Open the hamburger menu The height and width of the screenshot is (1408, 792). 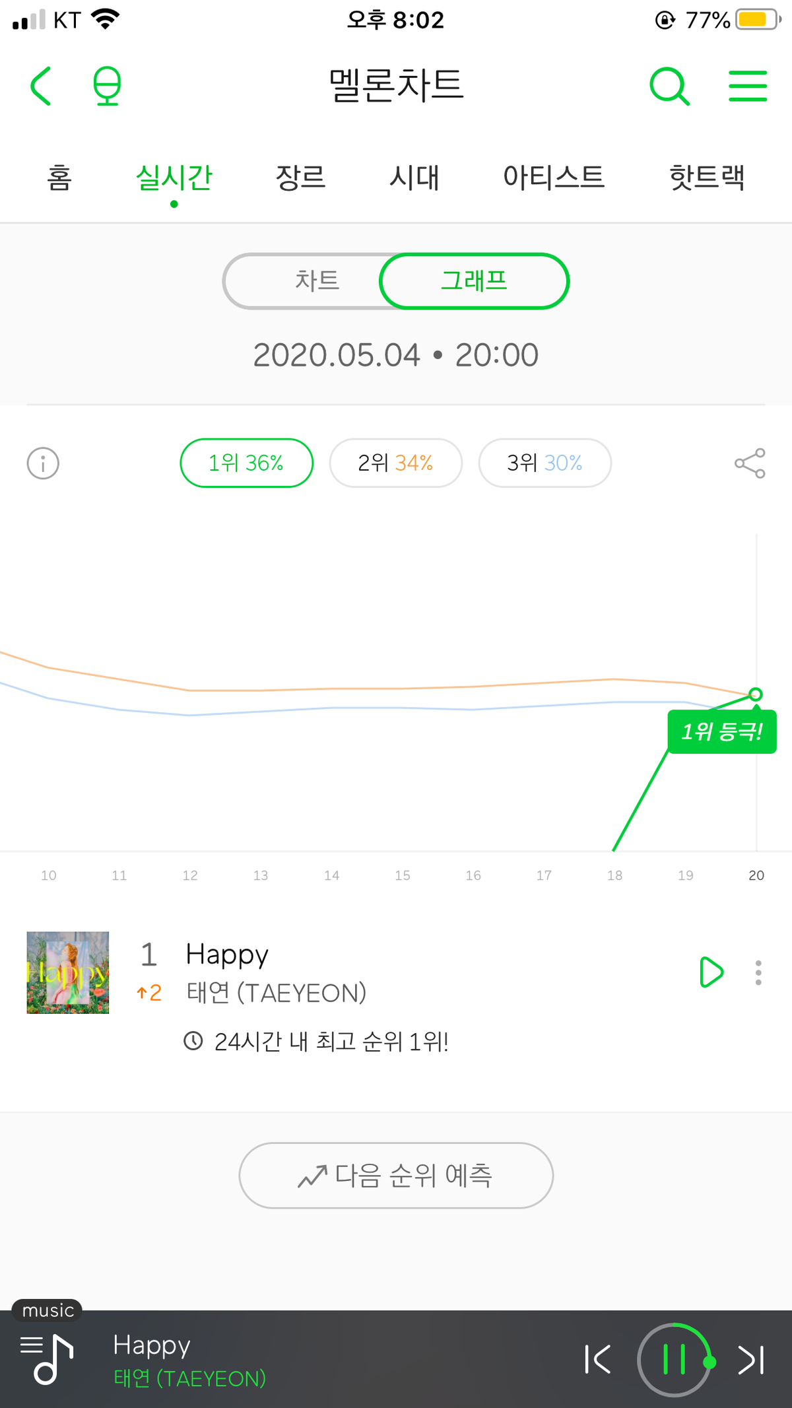[748, 86]
